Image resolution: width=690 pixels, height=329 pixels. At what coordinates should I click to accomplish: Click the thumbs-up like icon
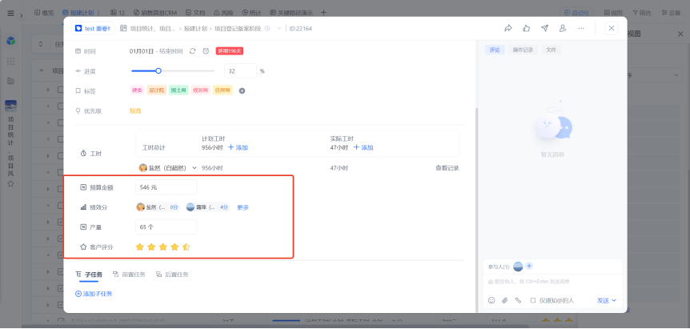click(526, 28)
